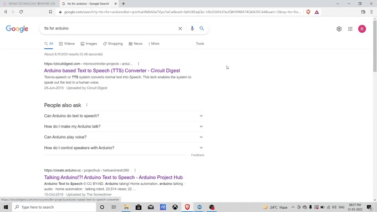Switch to Brave browser on the taskbar
The image size is (377, 212).
tap(187, 207)
